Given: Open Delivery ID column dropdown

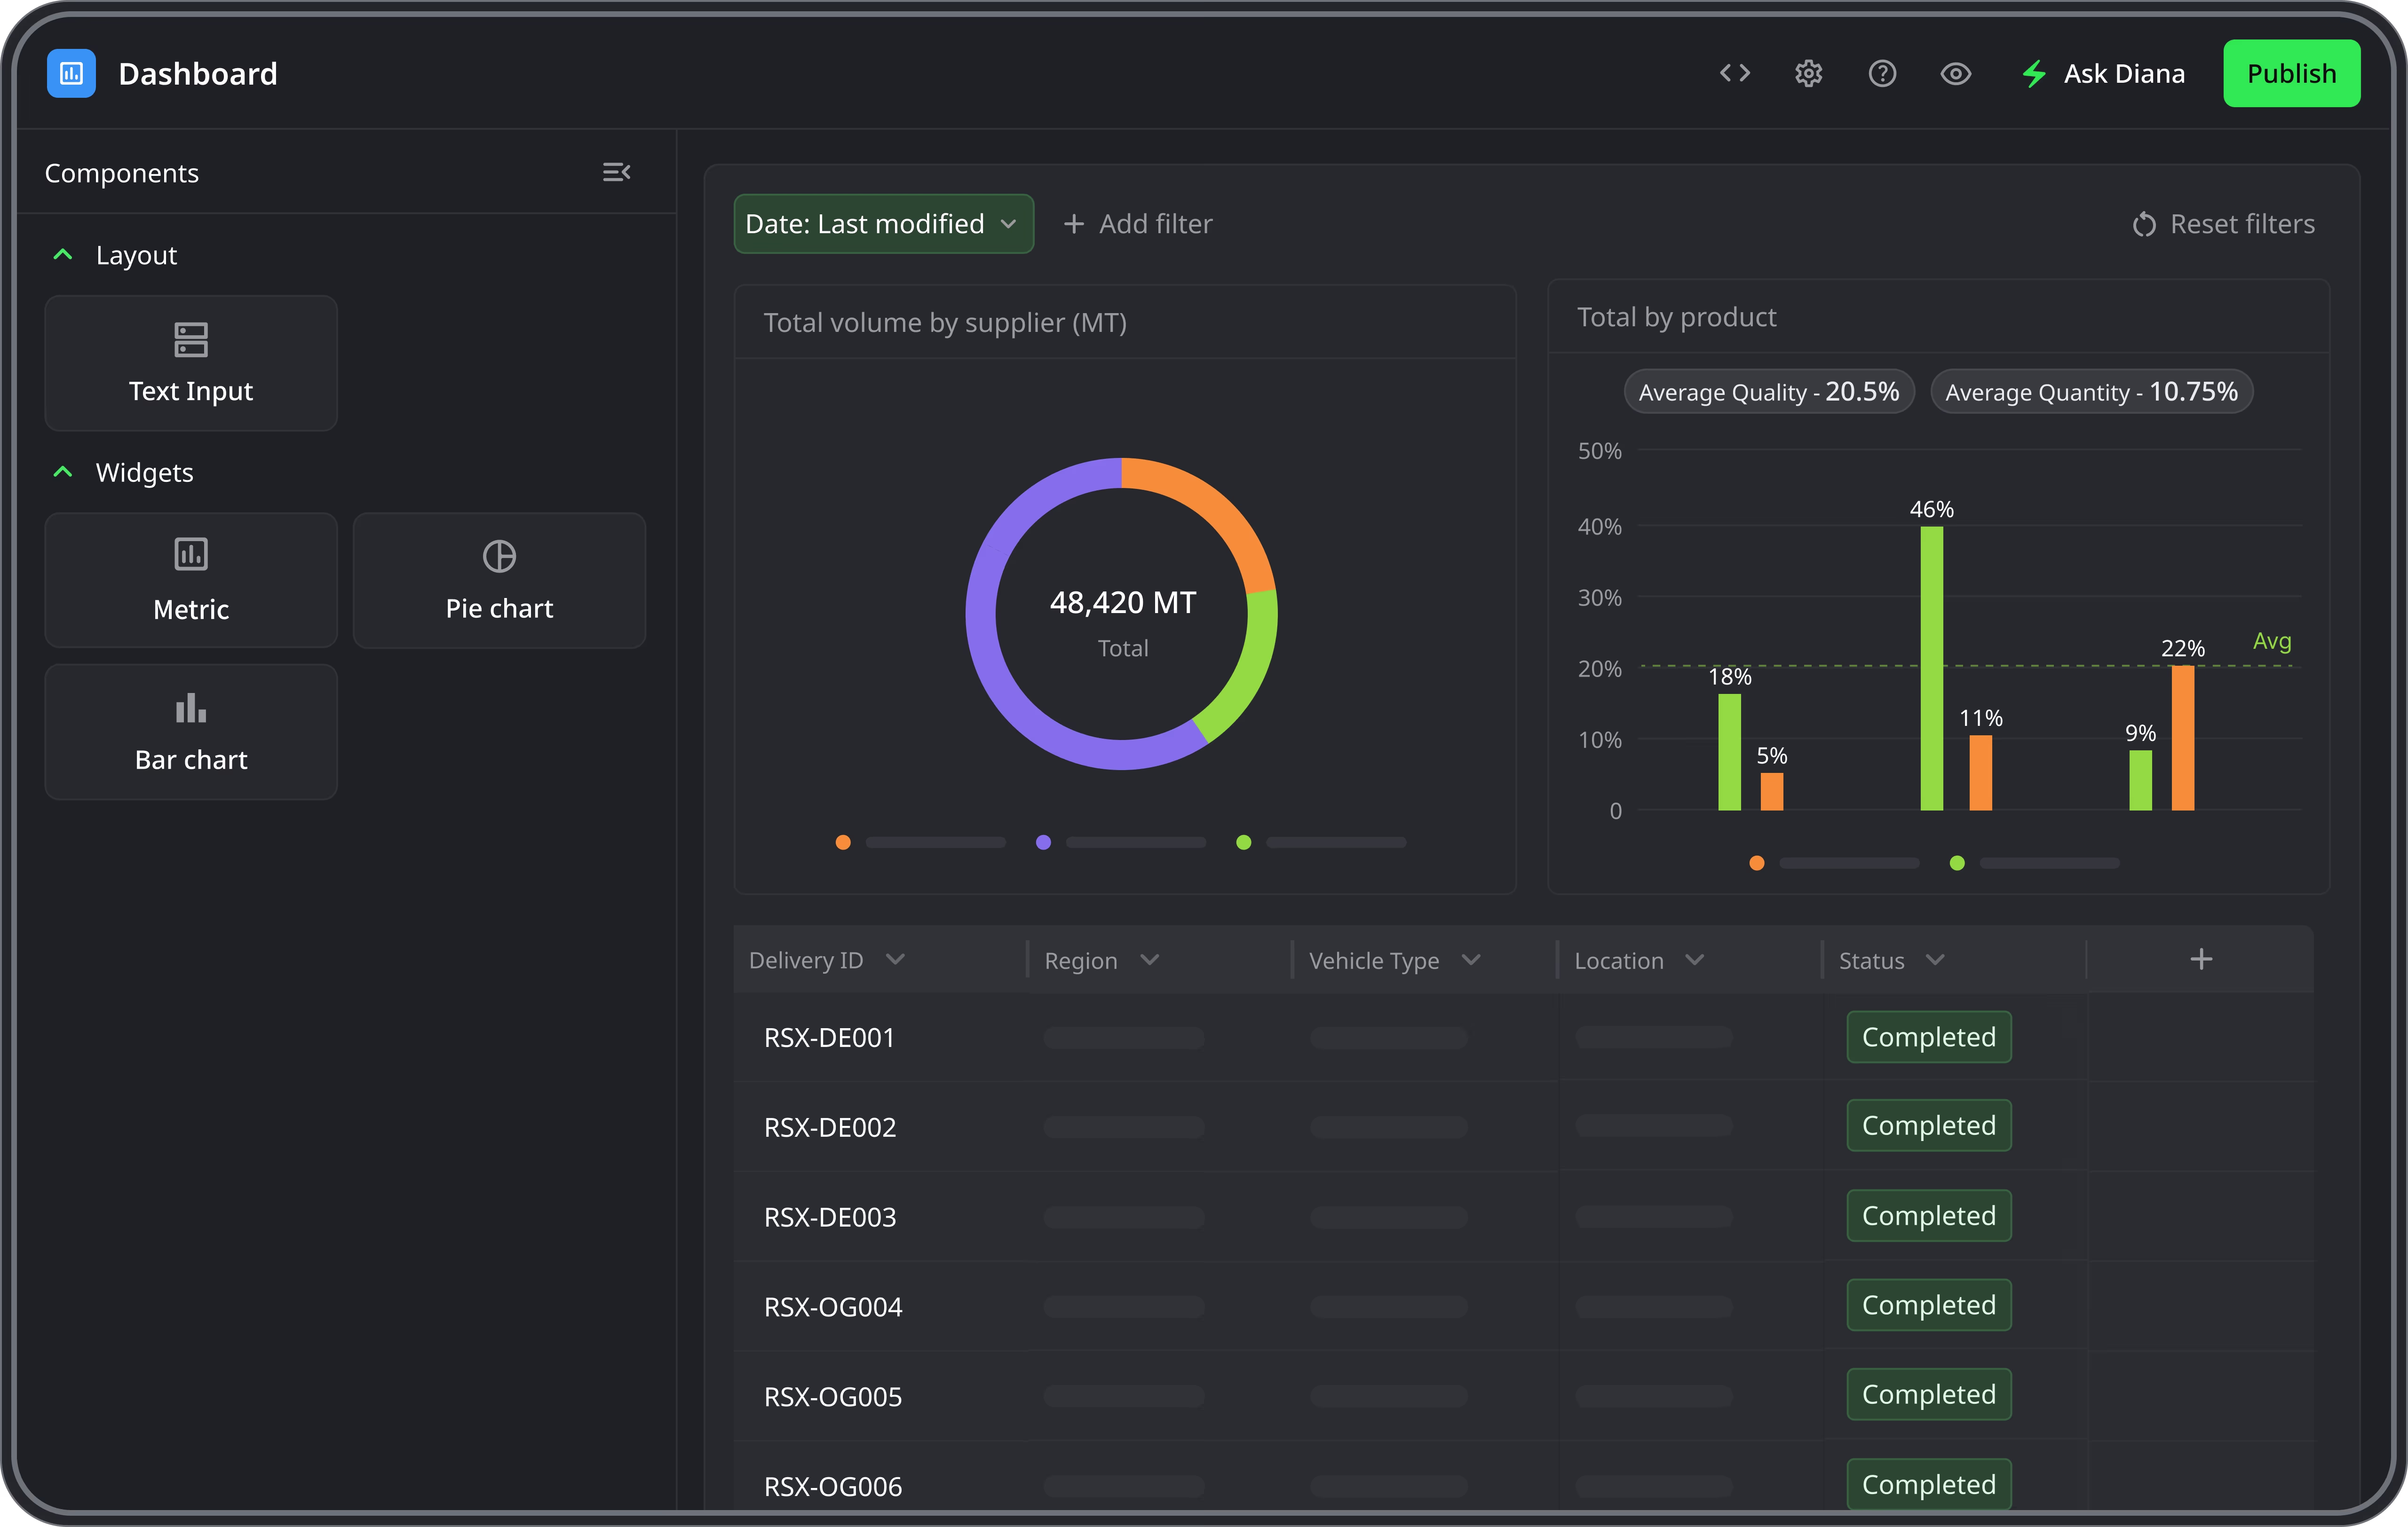Looking at the screenshot, I should (x=895, y=960).
